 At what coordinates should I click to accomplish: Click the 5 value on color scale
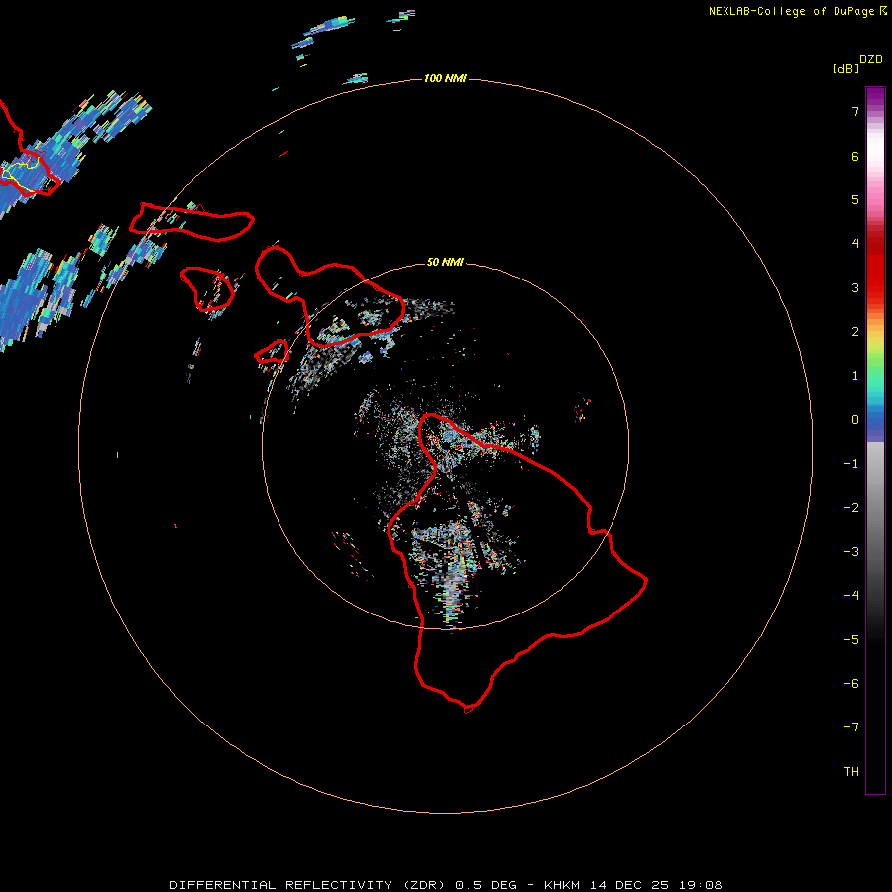pos(855,199)
